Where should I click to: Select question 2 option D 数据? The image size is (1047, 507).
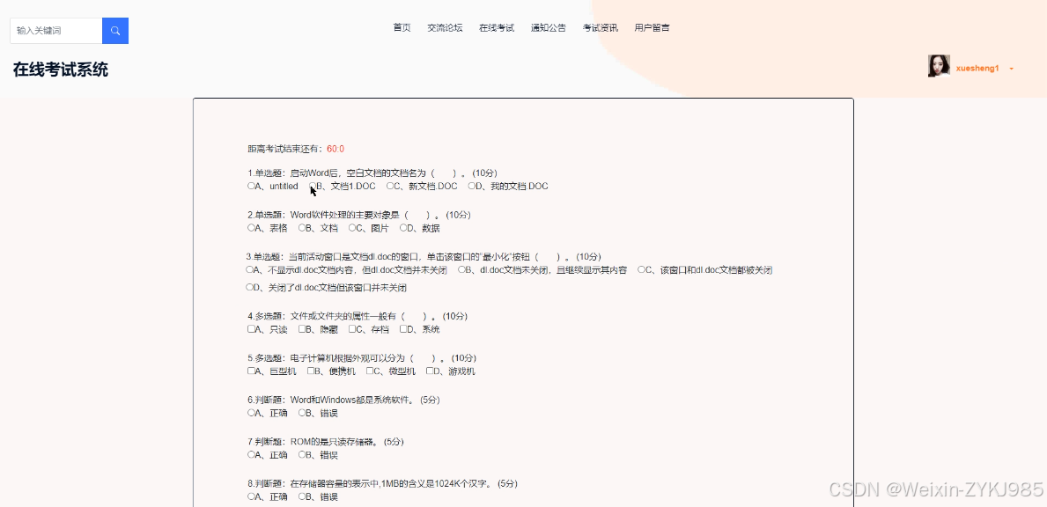[403, 228]
